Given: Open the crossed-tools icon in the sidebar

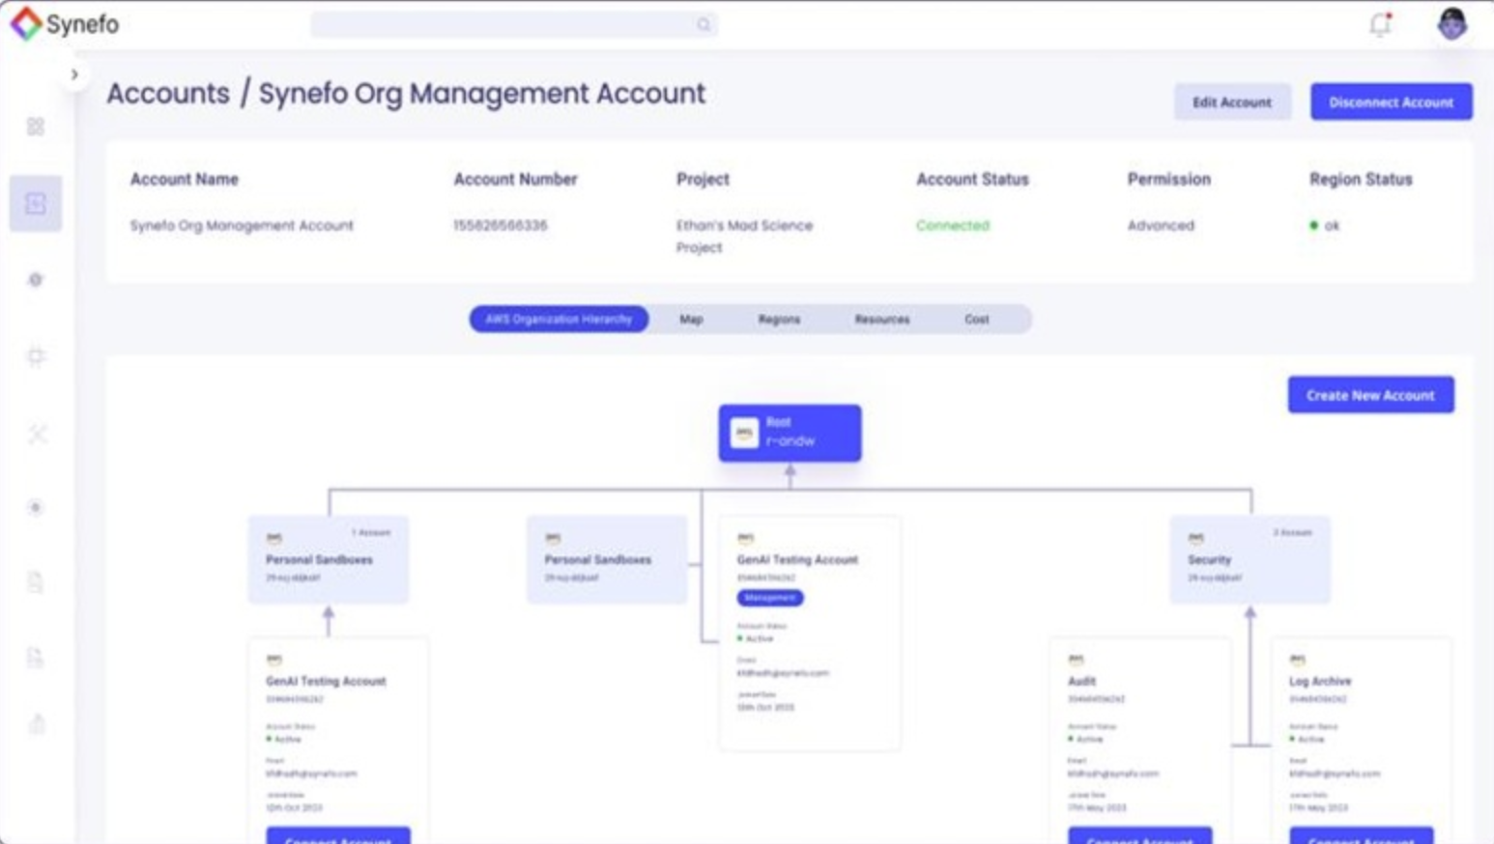Looking at the screenshot, I should click(37, 434).
